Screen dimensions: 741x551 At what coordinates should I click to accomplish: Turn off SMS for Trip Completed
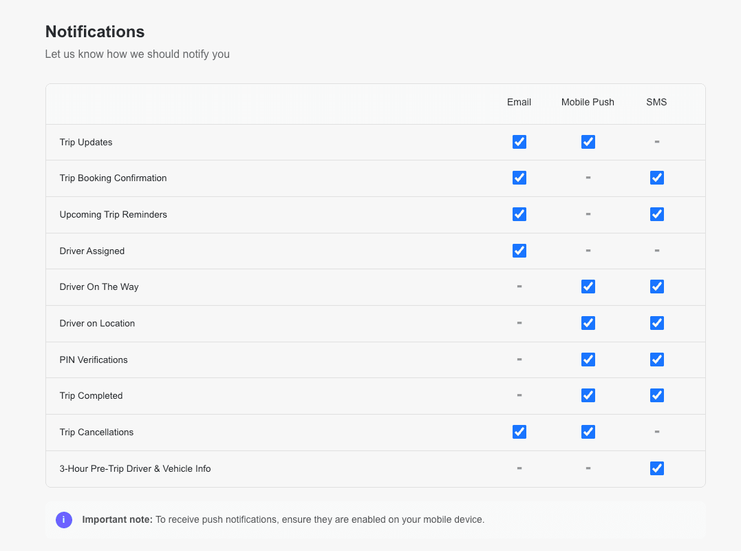657,395
